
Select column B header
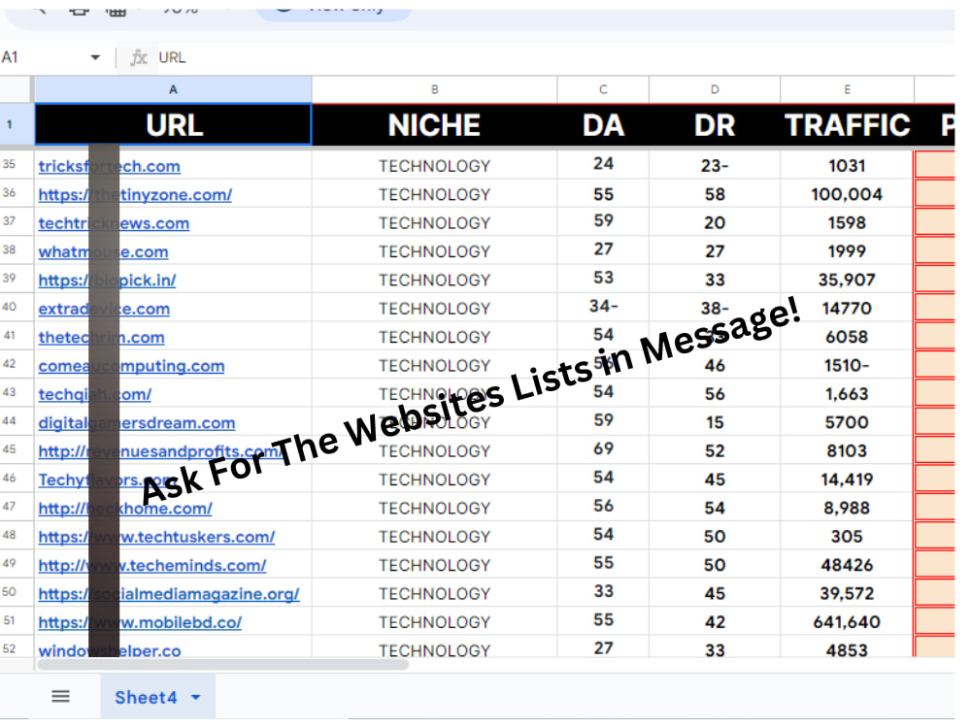pos(435,89)
